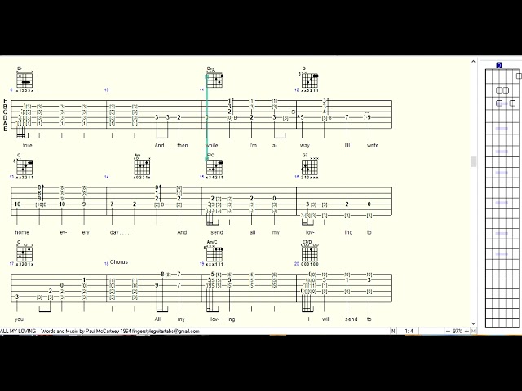Select the eighth-fret C chord diagram at measure 13

pyautogui.click(x=24, y=166)
